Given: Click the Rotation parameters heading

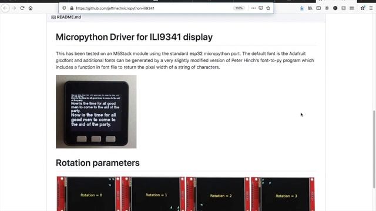Looking at the screenshot, I should point(98,163).
